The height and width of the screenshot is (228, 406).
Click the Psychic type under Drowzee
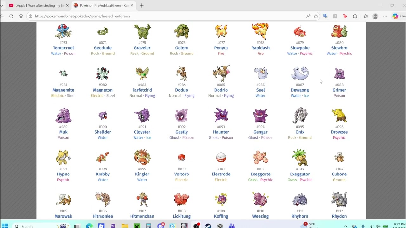339,138
